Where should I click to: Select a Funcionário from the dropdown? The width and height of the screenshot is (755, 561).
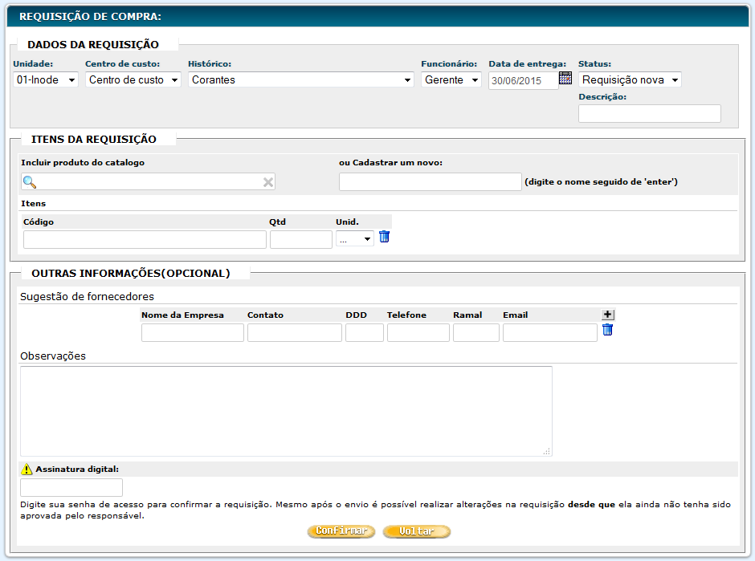451,80
